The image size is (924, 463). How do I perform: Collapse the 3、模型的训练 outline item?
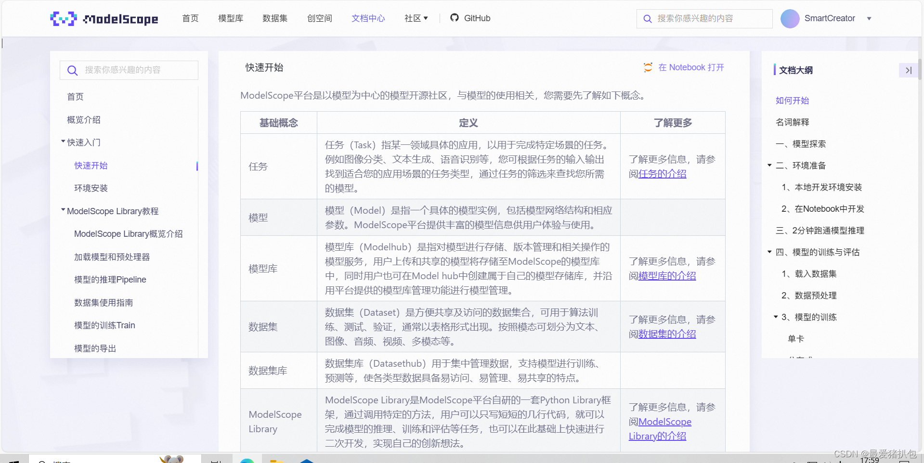pos(776,317)
